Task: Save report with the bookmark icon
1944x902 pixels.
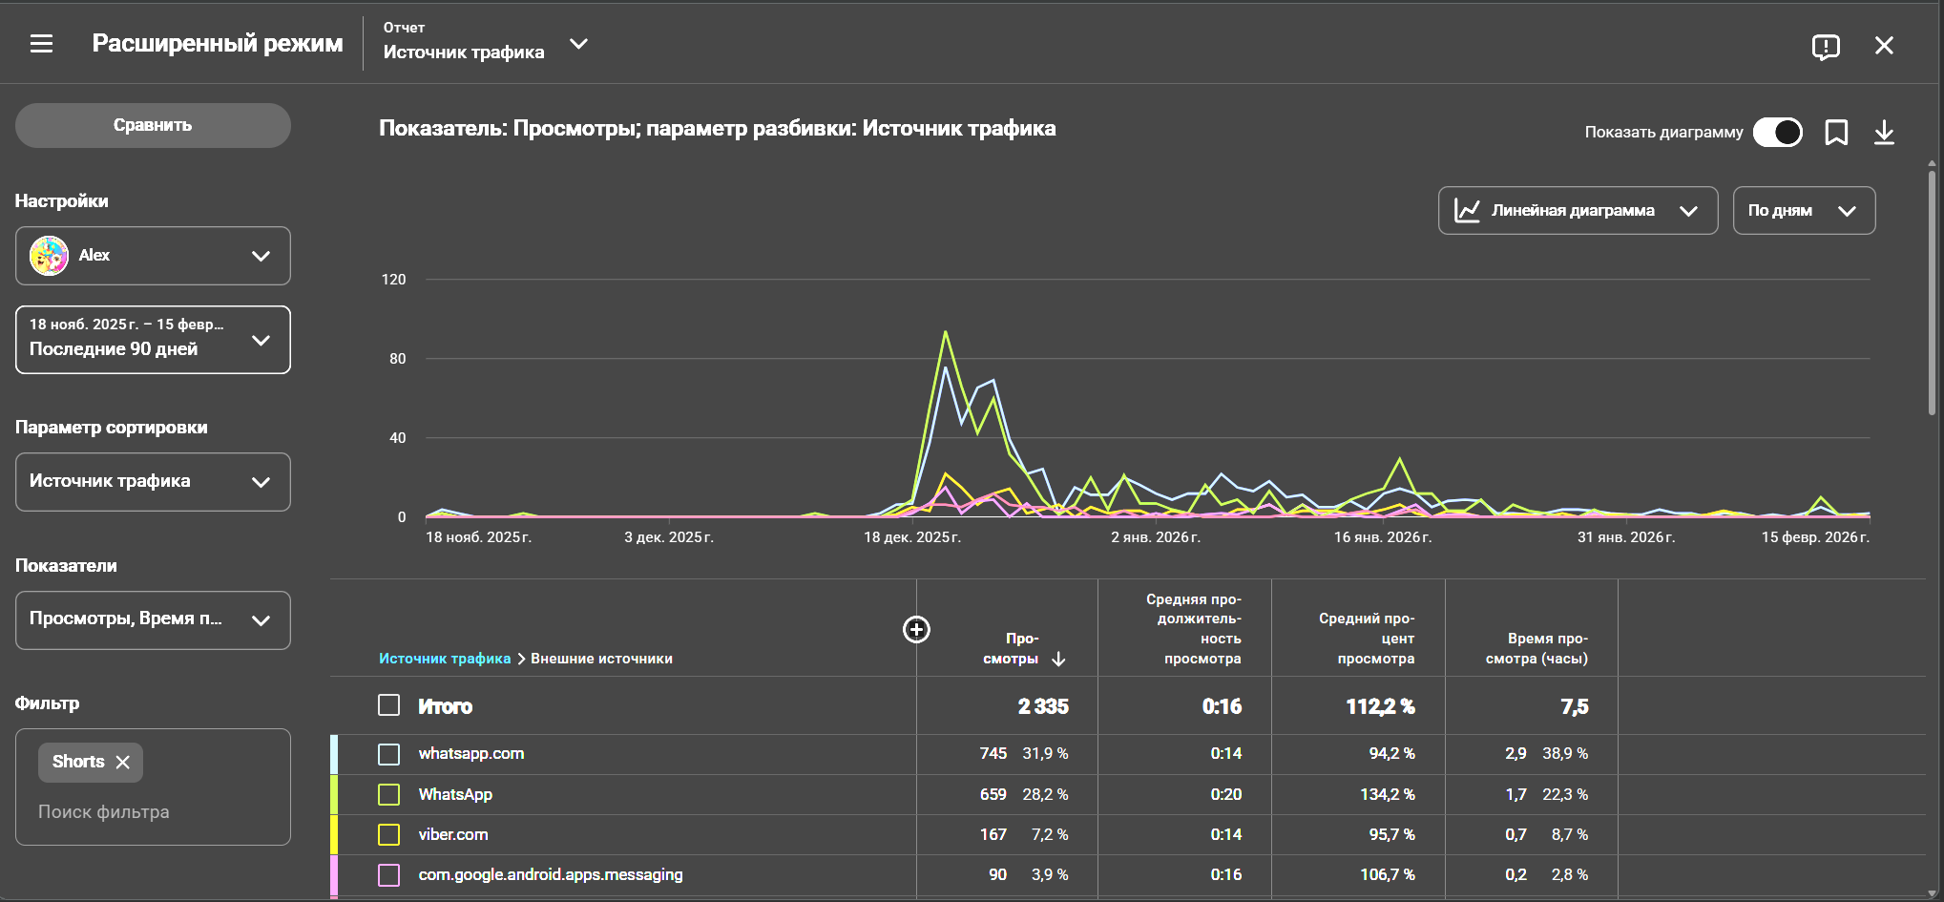Action: (1836, 132)
